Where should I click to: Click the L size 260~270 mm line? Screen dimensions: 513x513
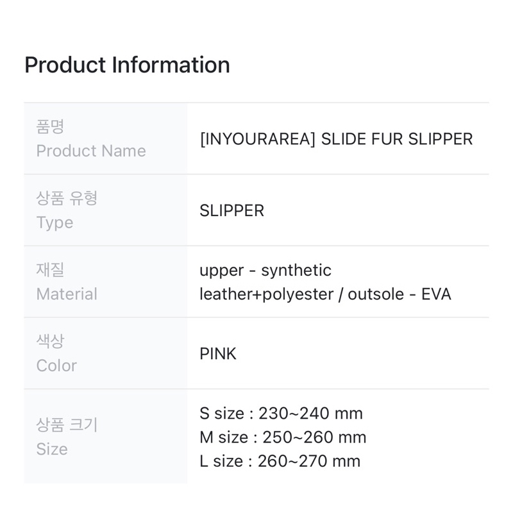point(280,461)
